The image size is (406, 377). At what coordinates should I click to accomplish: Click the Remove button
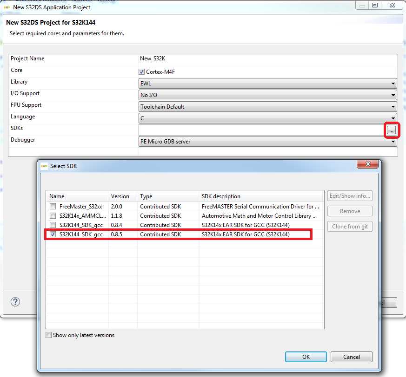(x=350, y=211)
